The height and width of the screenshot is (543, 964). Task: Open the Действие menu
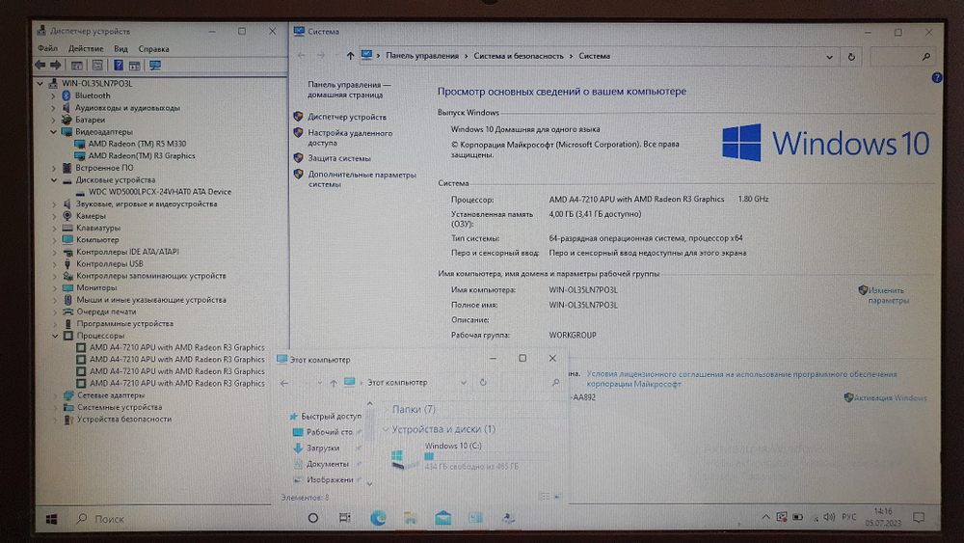tap(86, 48)
